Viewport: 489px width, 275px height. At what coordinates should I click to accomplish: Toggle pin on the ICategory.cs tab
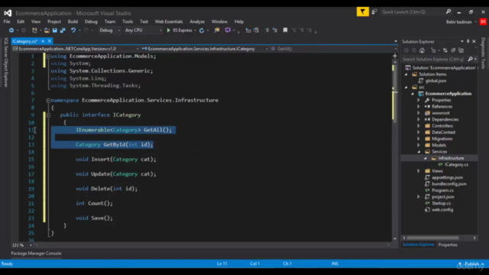click(x=43, y=41)
